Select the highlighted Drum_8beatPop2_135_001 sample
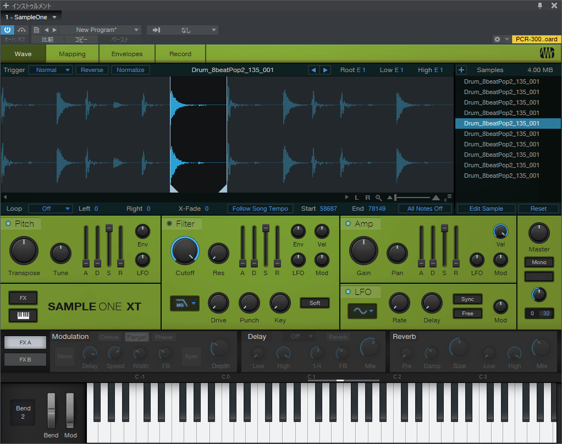Image resolution: width=562 pixels, height=444 pixels. coord(508,123)
